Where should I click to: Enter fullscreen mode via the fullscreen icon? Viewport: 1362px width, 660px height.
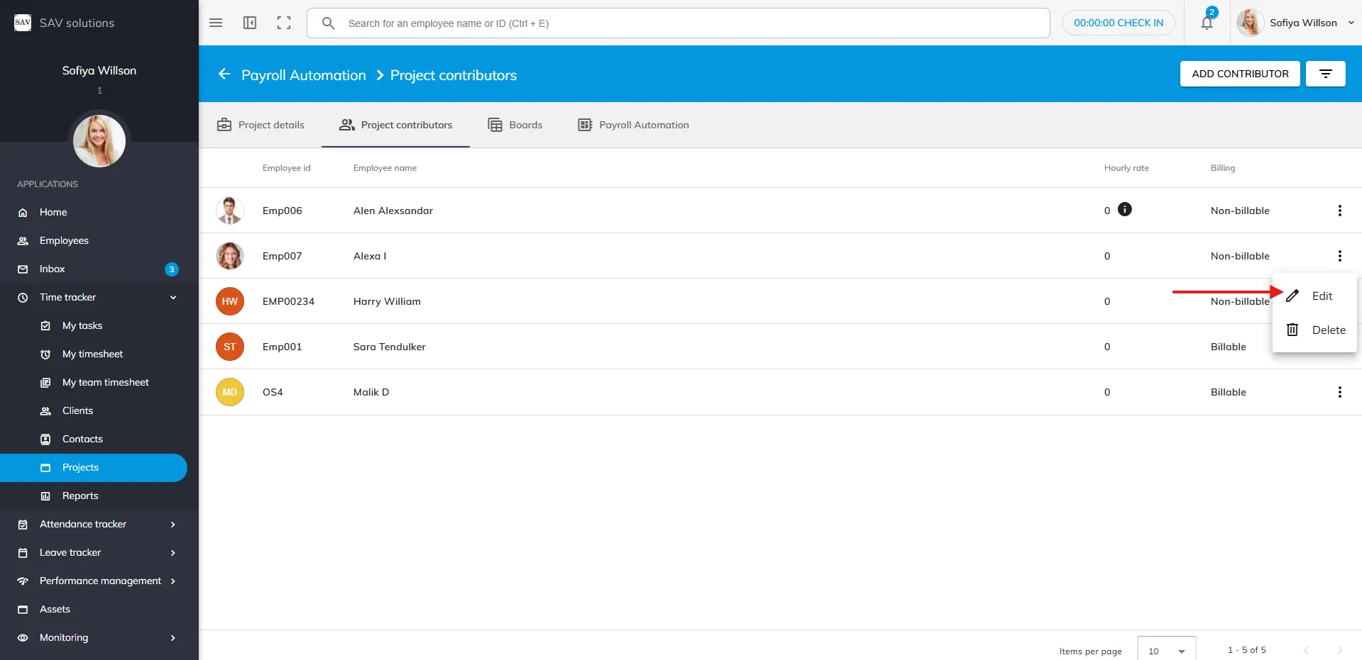(284, 23)
